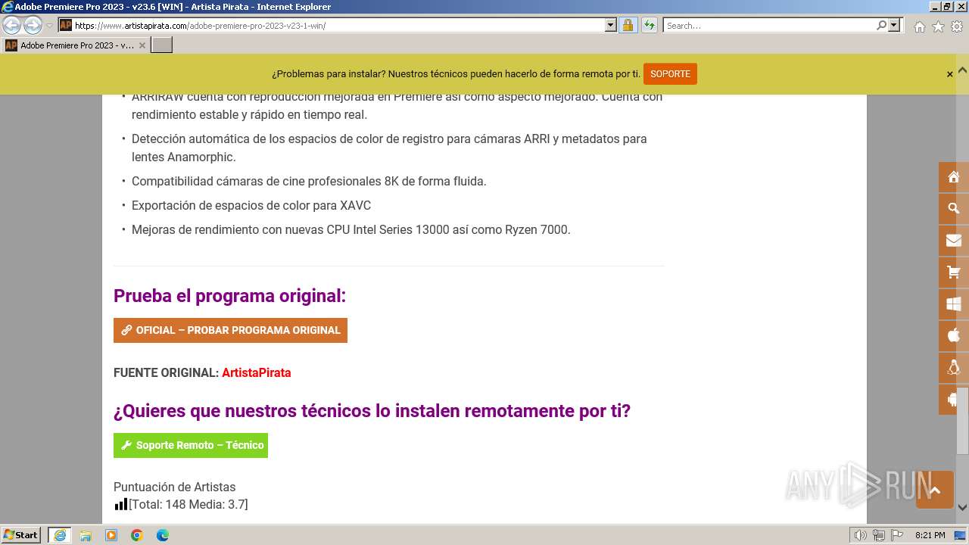Click the sidebar Linux penguin icon
969x545 pixels.
[954, 367]
